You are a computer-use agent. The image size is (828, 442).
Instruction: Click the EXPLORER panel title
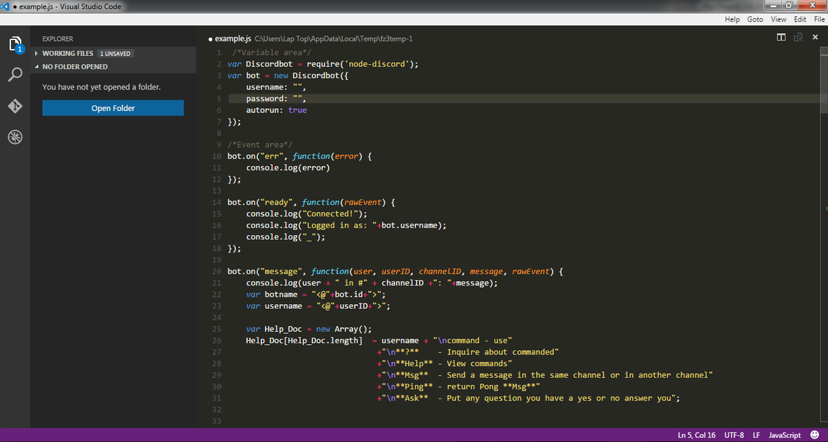[57, 39]
